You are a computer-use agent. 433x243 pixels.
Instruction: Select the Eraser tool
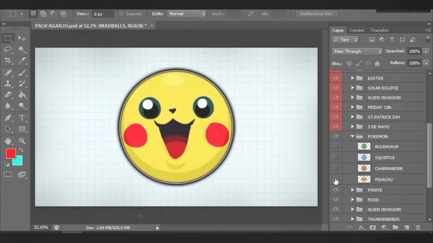click(8, 94)
